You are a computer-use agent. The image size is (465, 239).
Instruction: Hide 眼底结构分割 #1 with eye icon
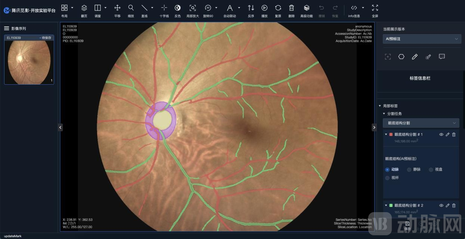pos(441,135)
